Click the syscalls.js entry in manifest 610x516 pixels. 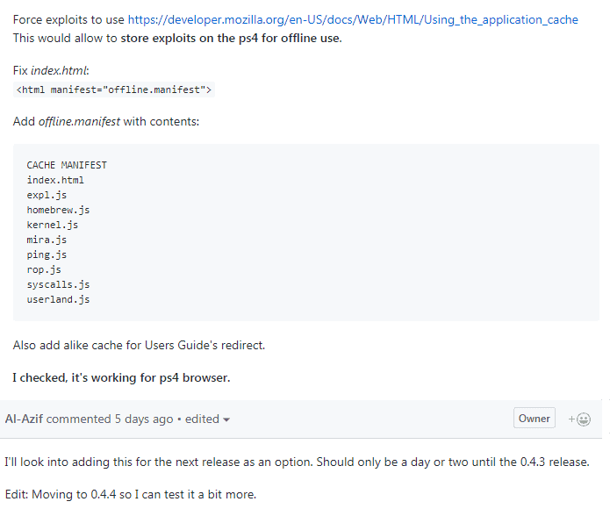coord(58,284)
